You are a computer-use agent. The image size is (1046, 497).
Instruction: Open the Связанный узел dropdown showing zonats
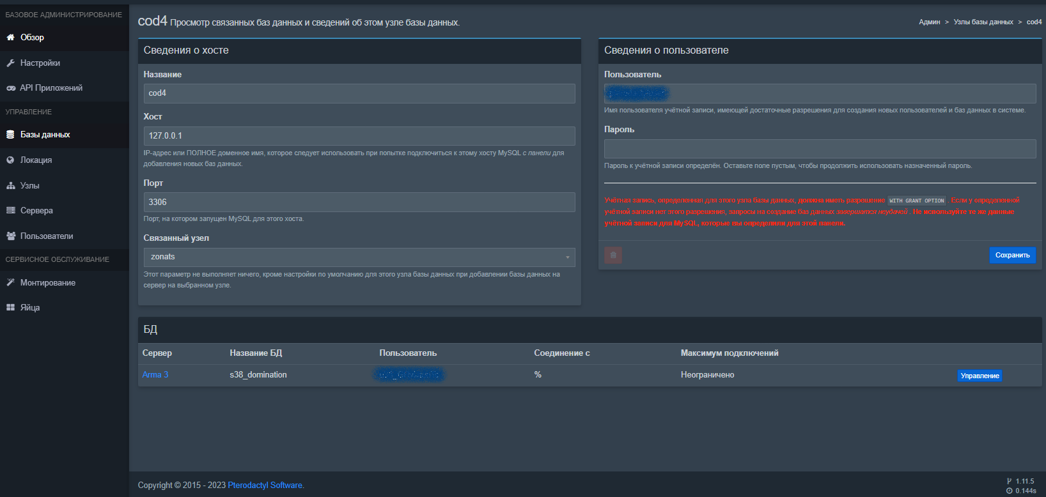click(x=359, y=257)
